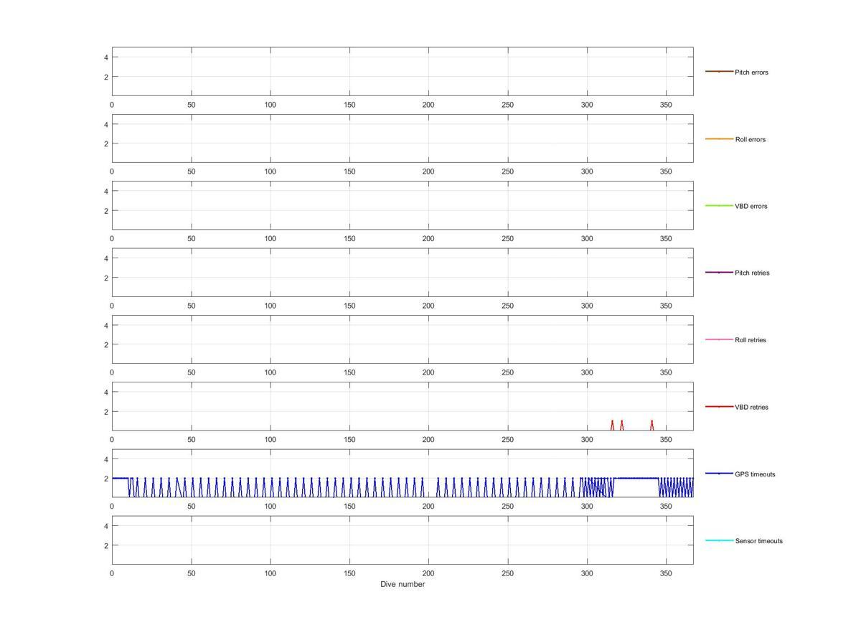
Task: Click the green VBD errors legend line
Action: (719, 205)
